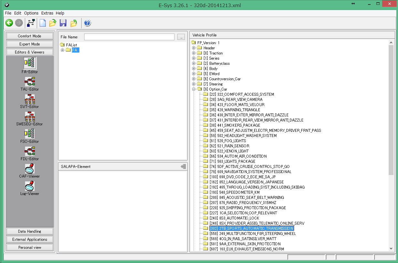Click folder icon next to 522_XENON_LIGHT

click(x=205, y=151)
